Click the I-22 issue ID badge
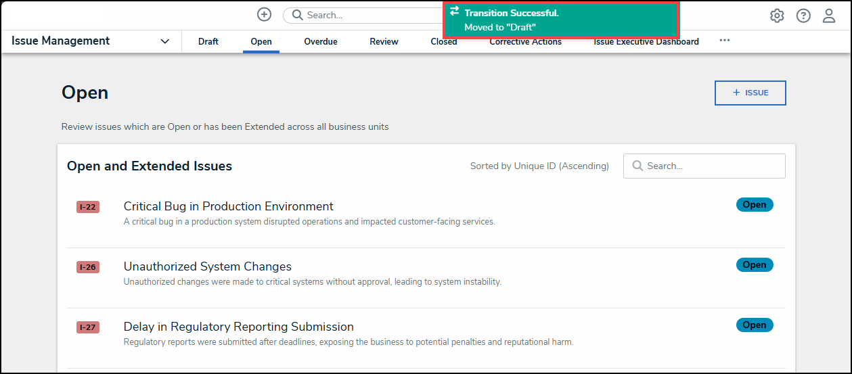The width and height of the screenshot is (852, 374). 87,207
